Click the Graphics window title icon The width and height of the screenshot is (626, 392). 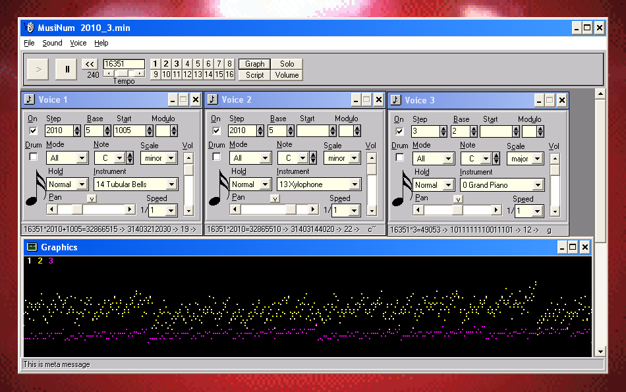coord(32,247)
